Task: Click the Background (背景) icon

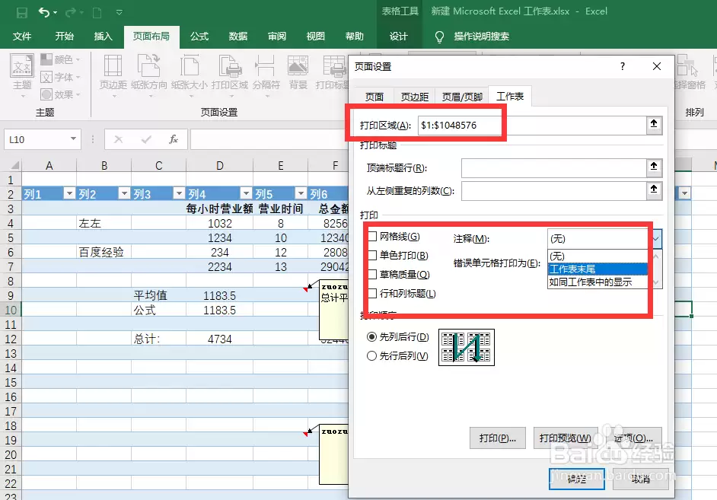Action: pos(298,65)
